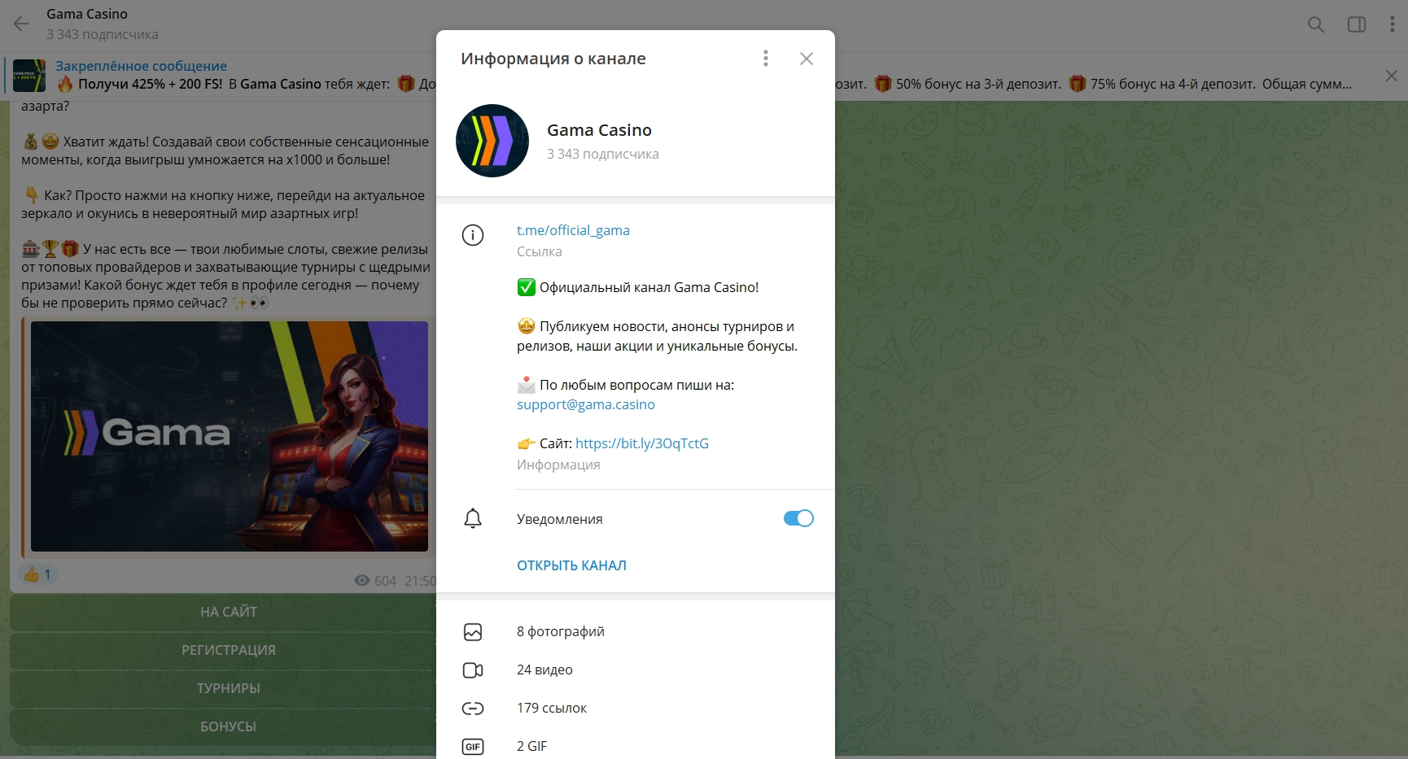Click the info icon next to the channel link

(x=473, y=235)
